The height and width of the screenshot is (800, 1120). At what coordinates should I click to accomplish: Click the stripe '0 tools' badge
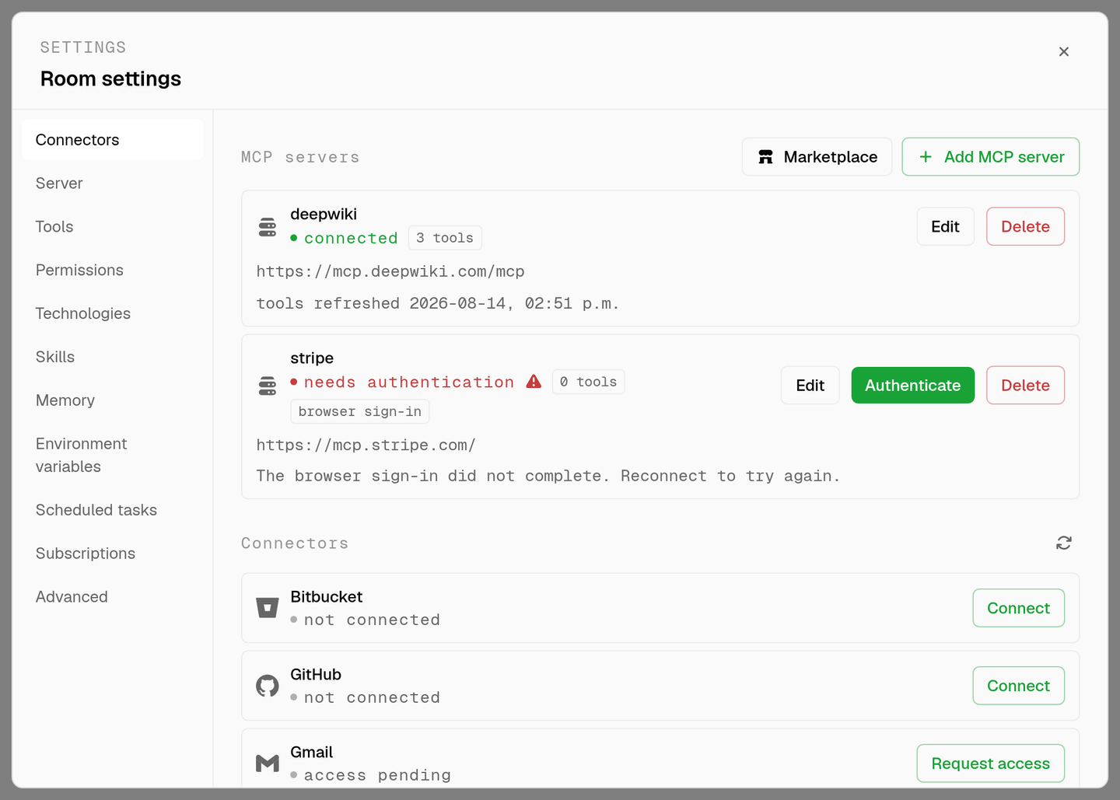(x=588, y=382)
